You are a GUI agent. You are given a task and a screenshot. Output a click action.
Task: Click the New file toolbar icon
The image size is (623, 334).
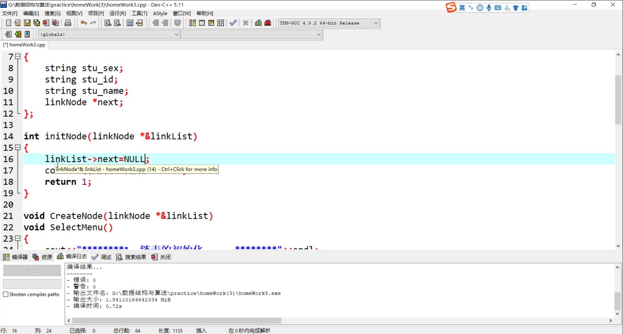pos(8,23)
